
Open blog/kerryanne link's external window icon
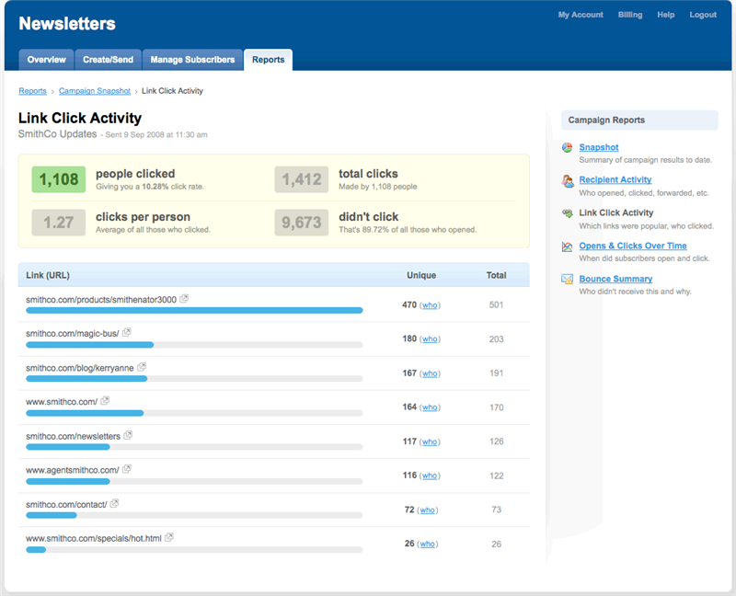pos(142,367)
